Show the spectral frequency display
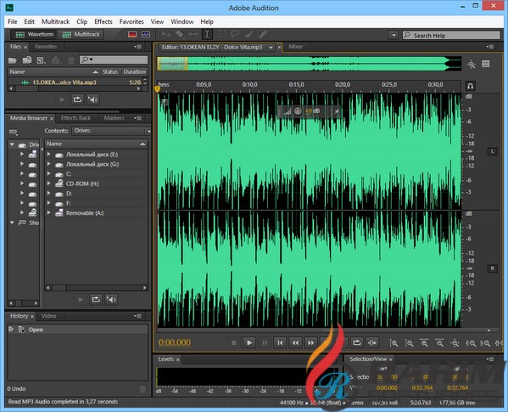The height and width of the screenshot is (412, 508). click(x=132, y=34)
